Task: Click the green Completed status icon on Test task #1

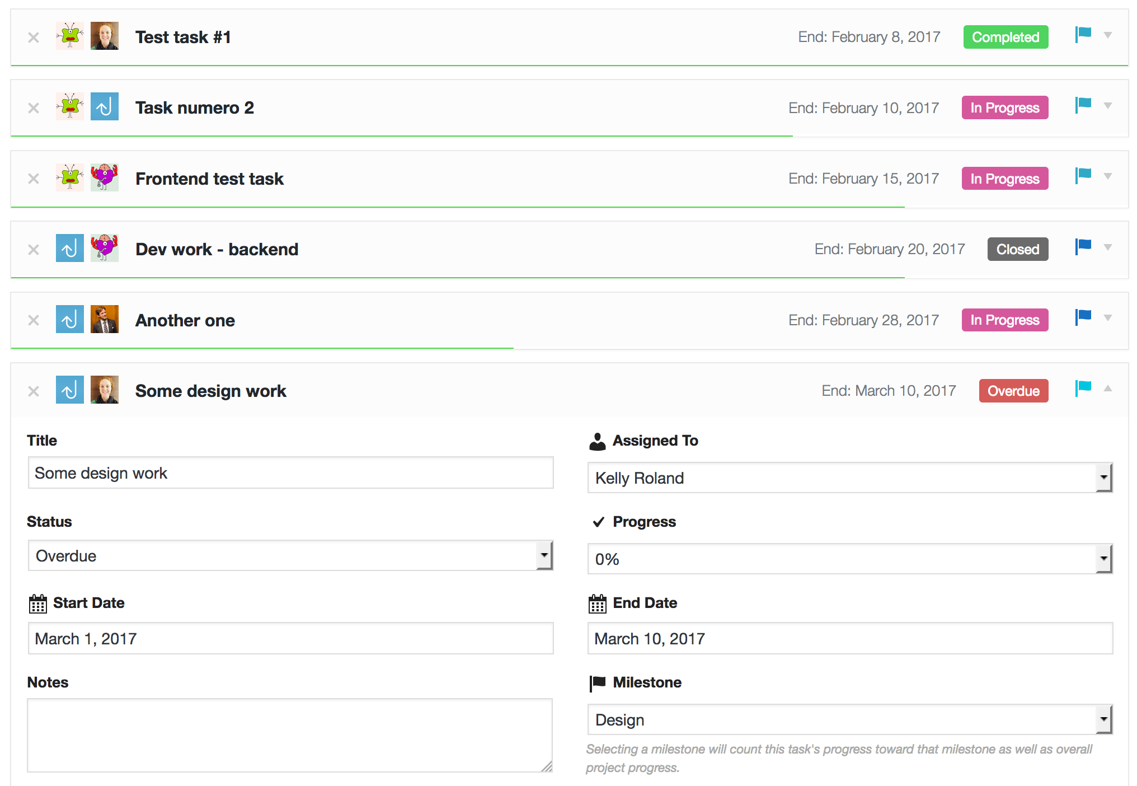Action: (1005, 38)
